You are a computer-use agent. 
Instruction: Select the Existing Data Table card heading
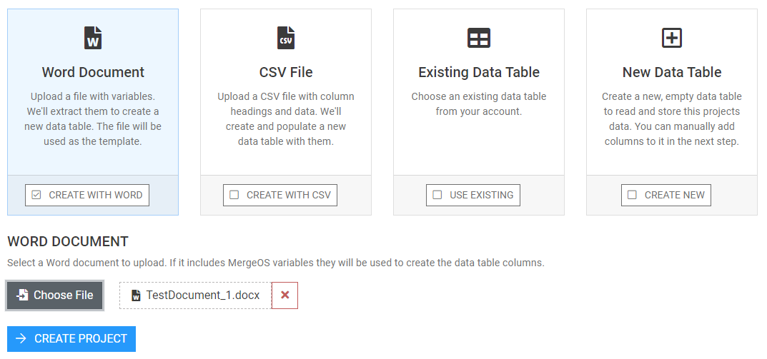pos(479,72)
